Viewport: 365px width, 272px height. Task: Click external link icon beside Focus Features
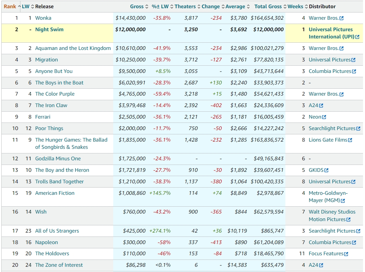pos(346,254)
